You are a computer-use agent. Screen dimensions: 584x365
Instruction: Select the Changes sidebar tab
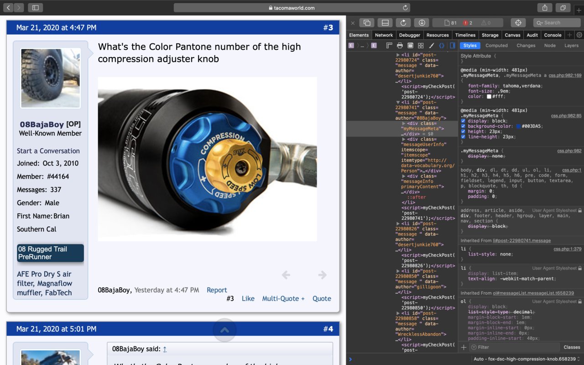[526, 46]
